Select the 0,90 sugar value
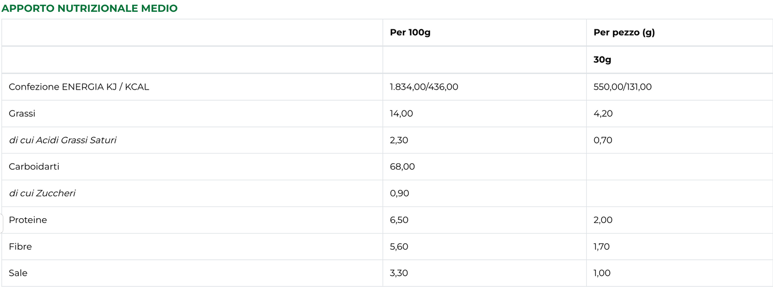 pos(400,193)
